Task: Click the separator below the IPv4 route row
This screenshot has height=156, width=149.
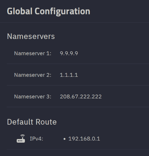Action: 78,149
